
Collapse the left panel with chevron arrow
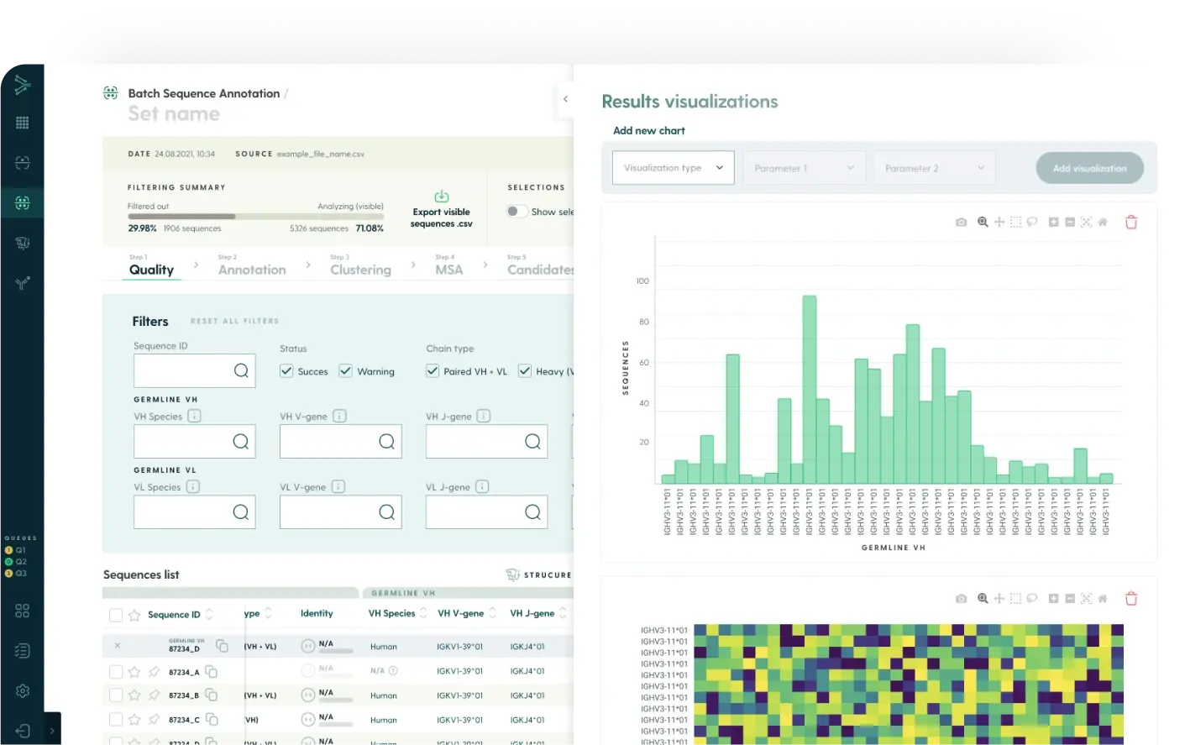565,99
